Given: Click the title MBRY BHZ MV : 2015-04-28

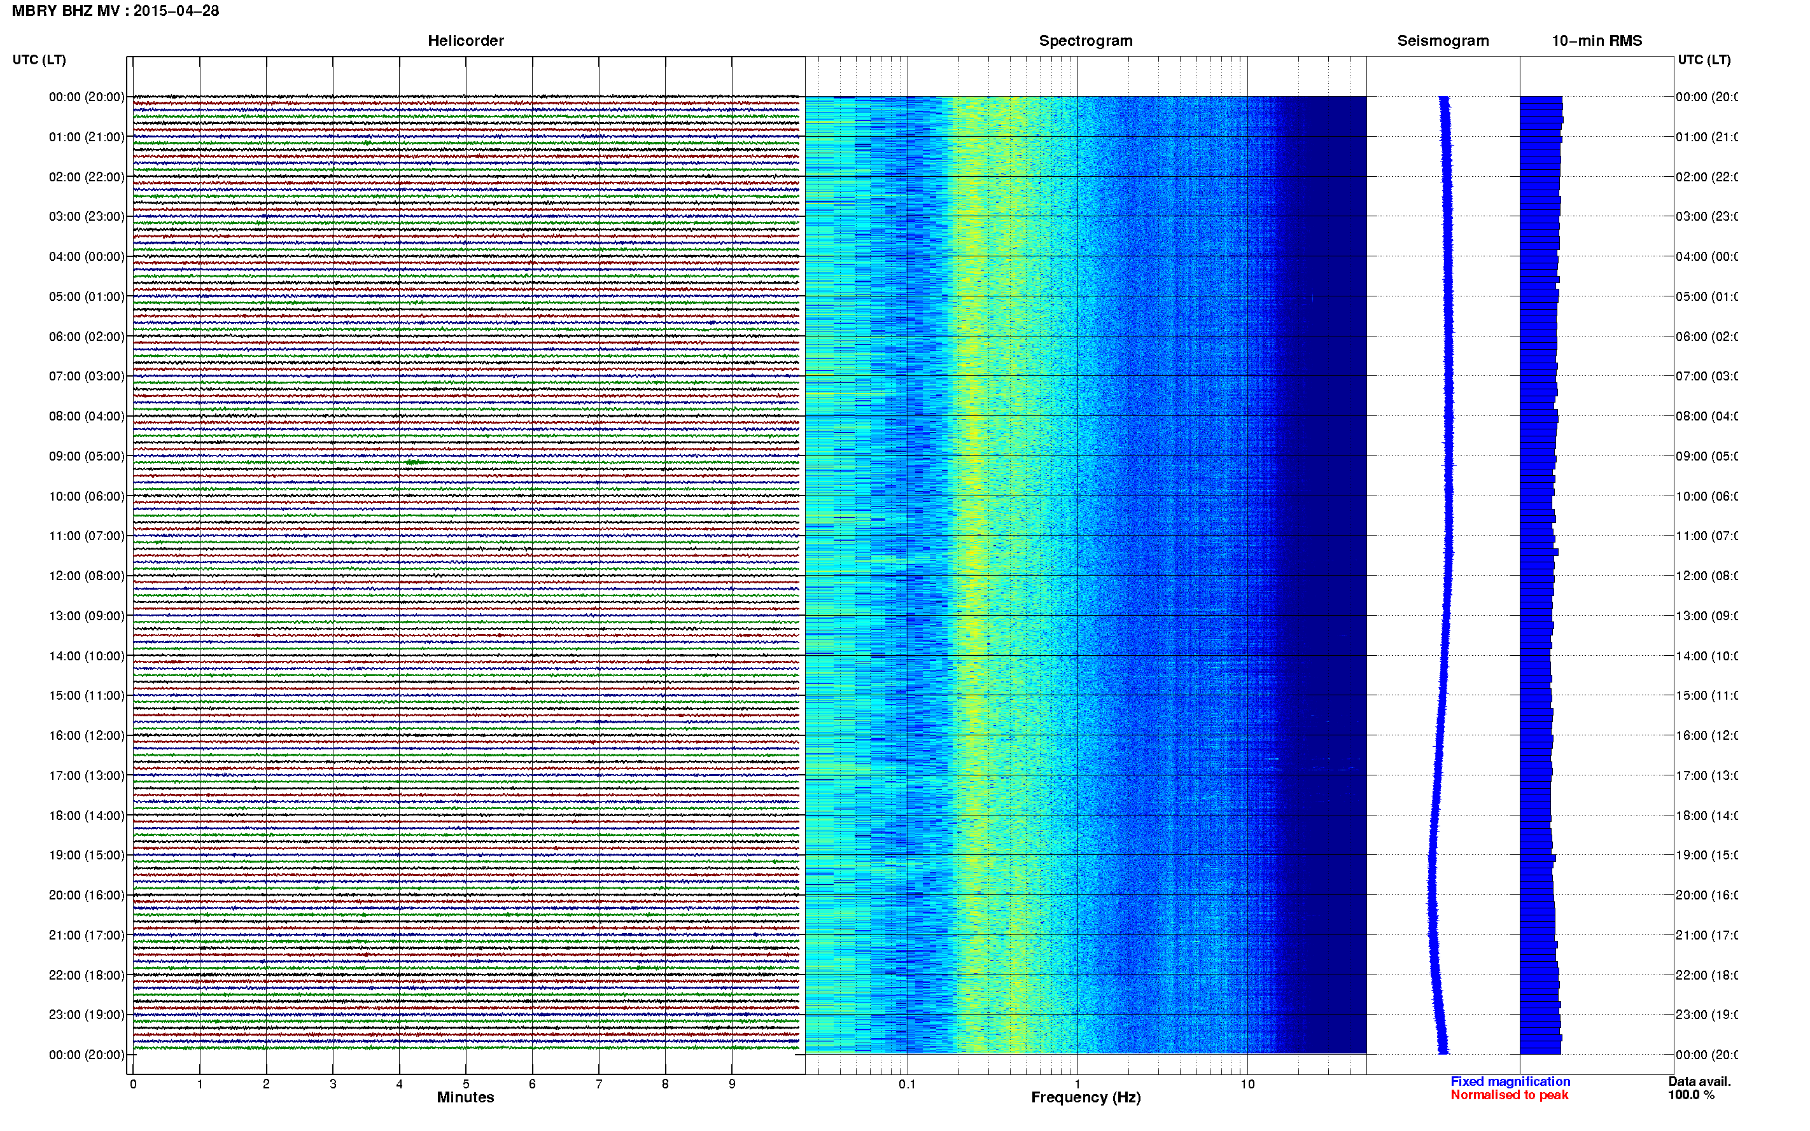Looking at the screenshot, I should (115, 11).
